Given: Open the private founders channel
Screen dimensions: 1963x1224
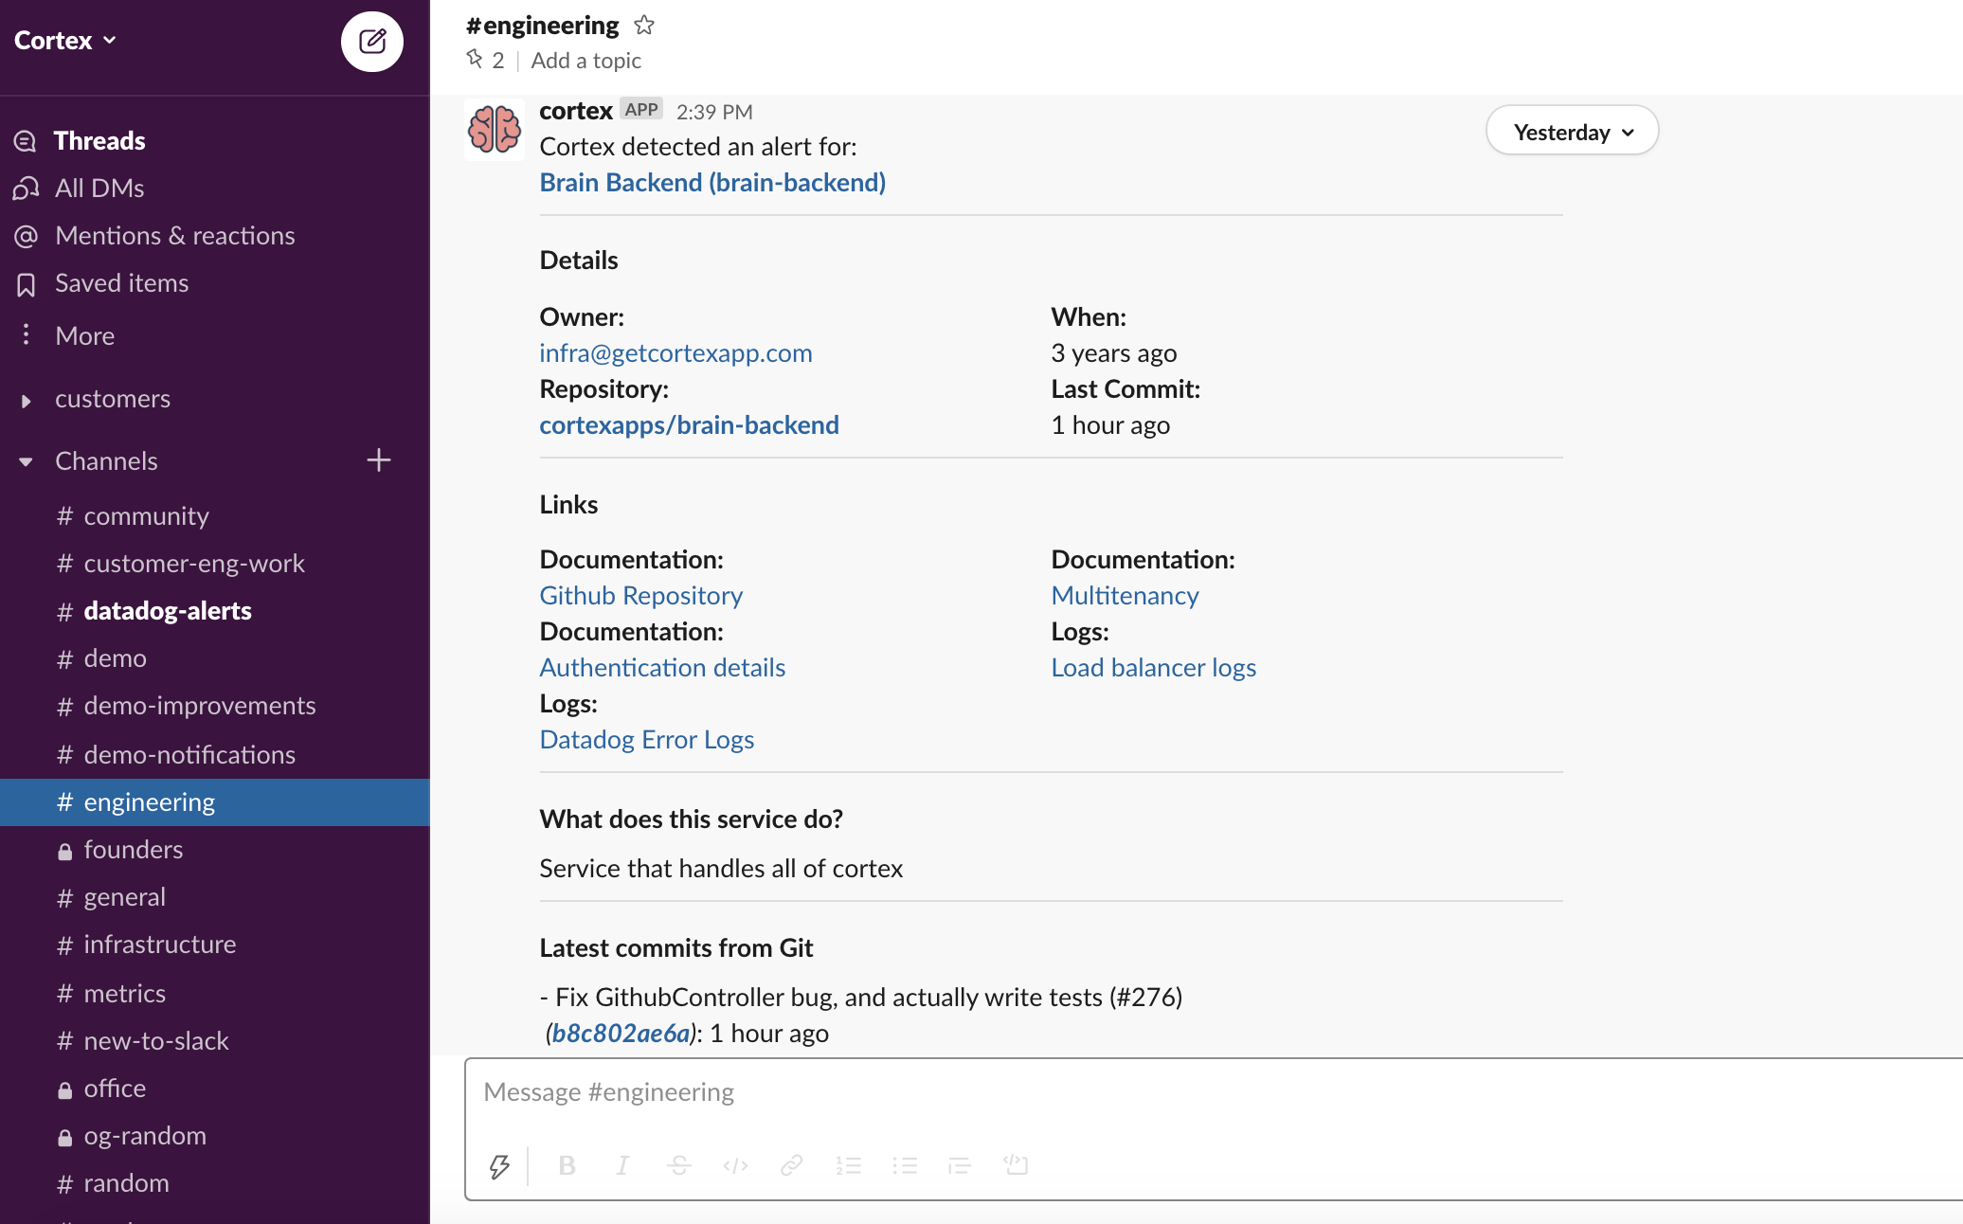Looking at the screenshot, I should pos(214,850).
